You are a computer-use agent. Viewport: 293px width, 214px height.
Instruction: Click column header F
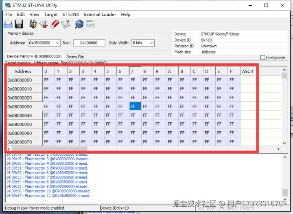click(x=234, y=71)
